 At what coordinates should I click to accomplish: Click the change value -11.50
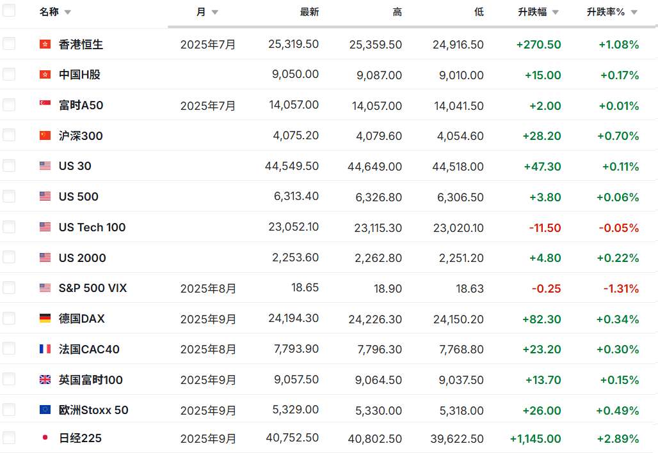pyautogui.click(x=545, y=227)
